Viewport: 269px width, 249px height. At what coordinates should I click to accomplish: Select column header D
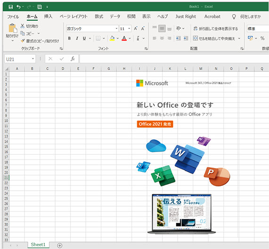pos(63,69)
